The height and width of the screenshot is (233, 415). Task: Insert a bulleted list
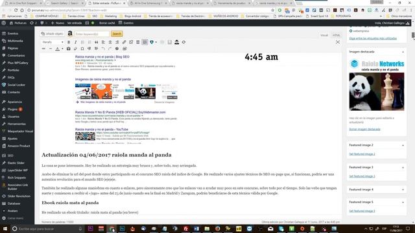coord(82,42)
